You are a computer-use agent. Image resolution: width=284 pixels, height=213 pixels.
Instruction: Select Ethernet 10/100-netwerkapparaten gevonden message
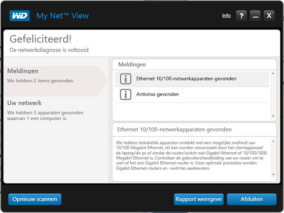[192, 79]
